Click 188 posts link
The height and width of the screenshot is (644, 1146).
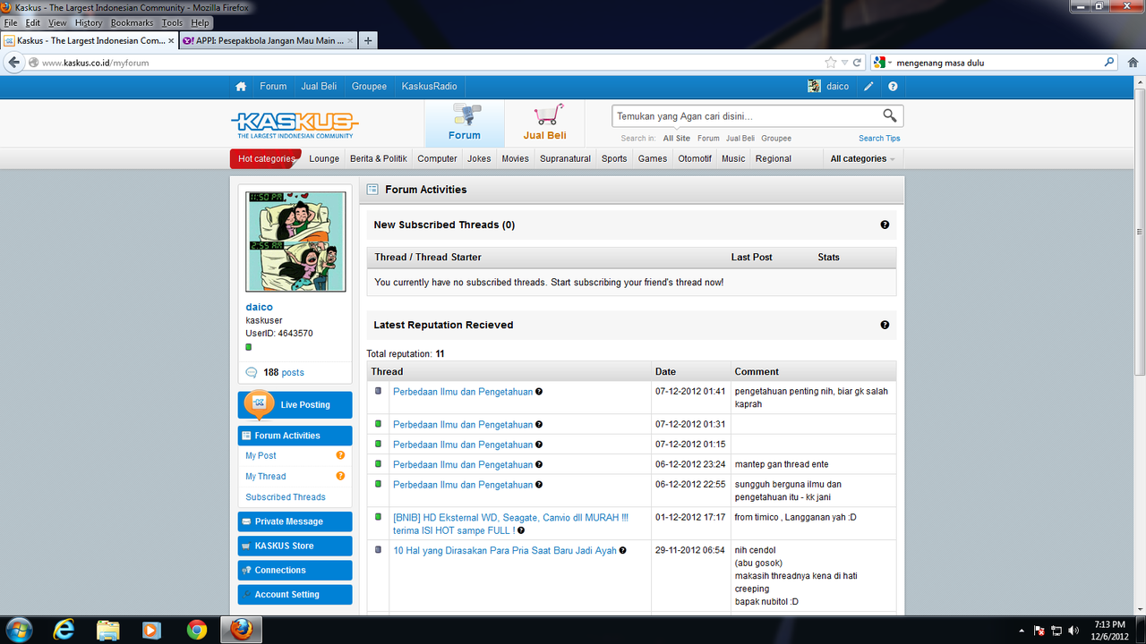(x=283, y=373)
